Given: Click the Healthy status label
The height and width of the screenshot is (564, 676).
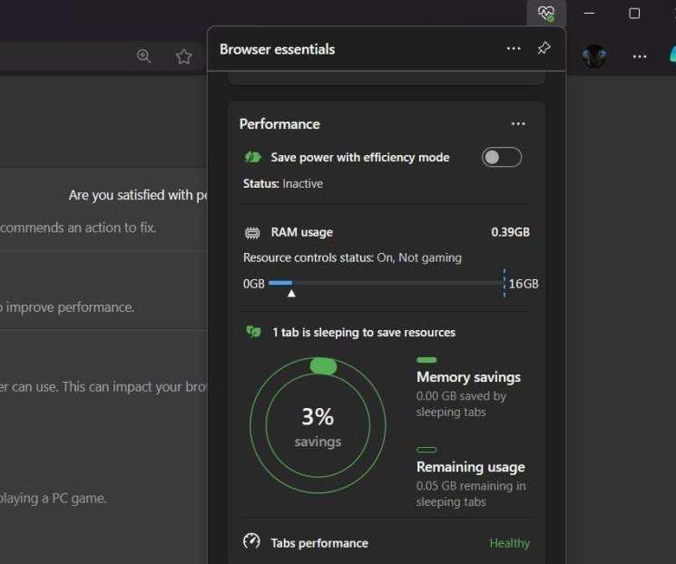Looking at the screenshot, I should tap(510, 543).
